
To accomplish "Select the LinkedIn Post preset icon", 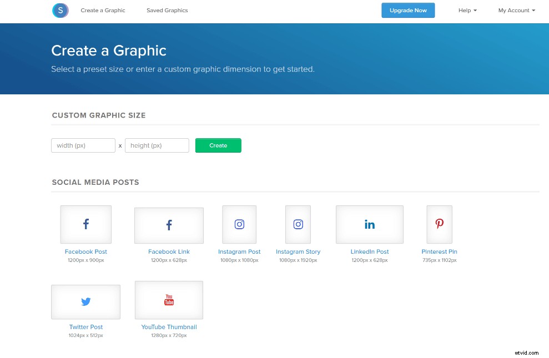I will point(369,224).
